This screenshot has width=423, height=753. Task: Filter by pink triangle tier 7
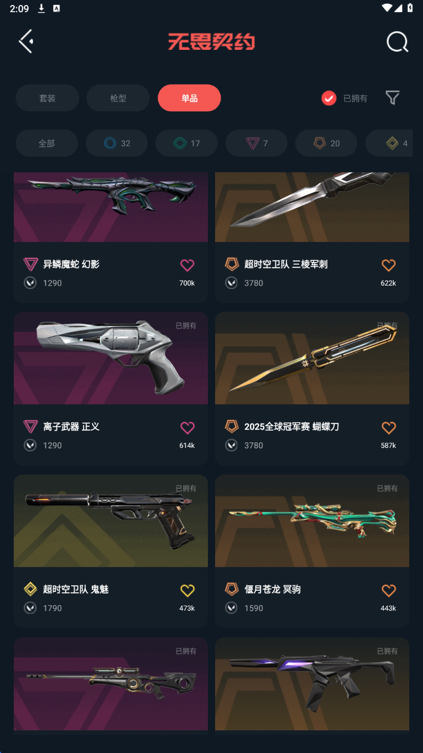(x=257, y=143)
